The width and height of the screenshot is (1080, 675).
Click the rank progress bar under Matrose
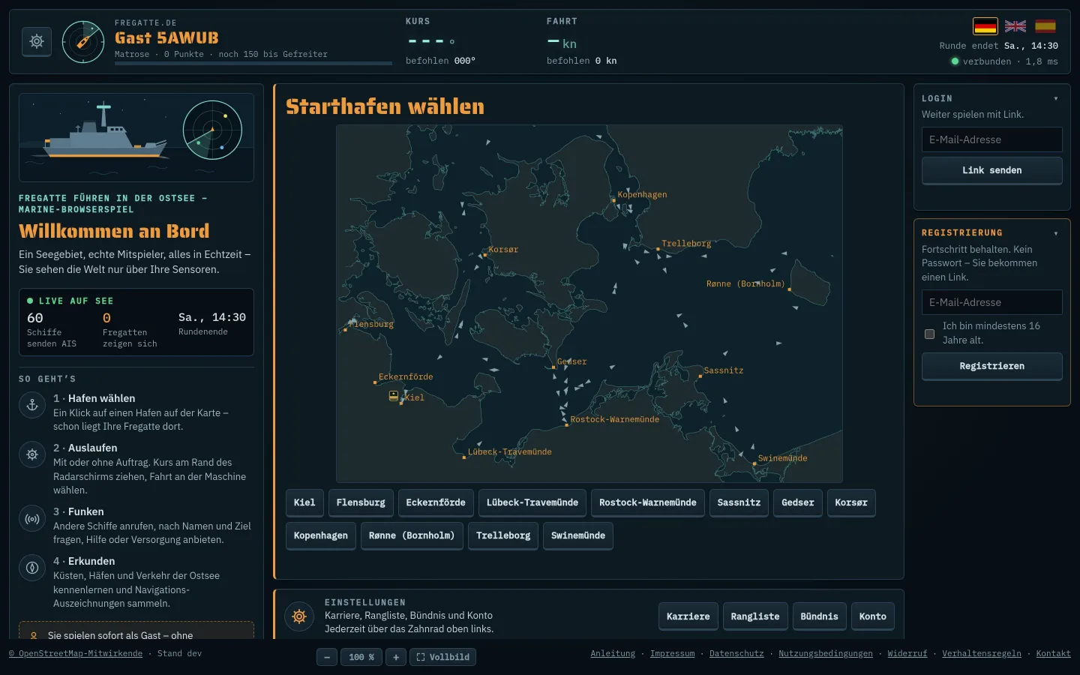[253, 63]
